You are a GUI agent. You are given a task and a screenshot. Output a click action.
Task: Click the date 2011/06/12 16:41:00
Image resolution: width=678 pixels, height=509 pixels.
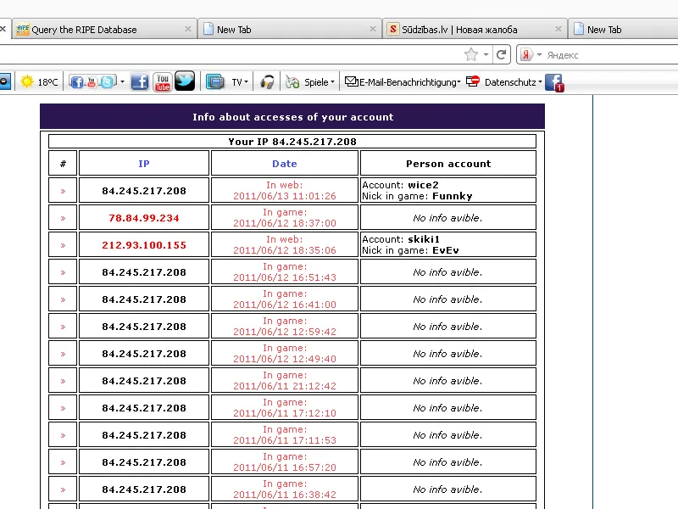tap(285, 305)
